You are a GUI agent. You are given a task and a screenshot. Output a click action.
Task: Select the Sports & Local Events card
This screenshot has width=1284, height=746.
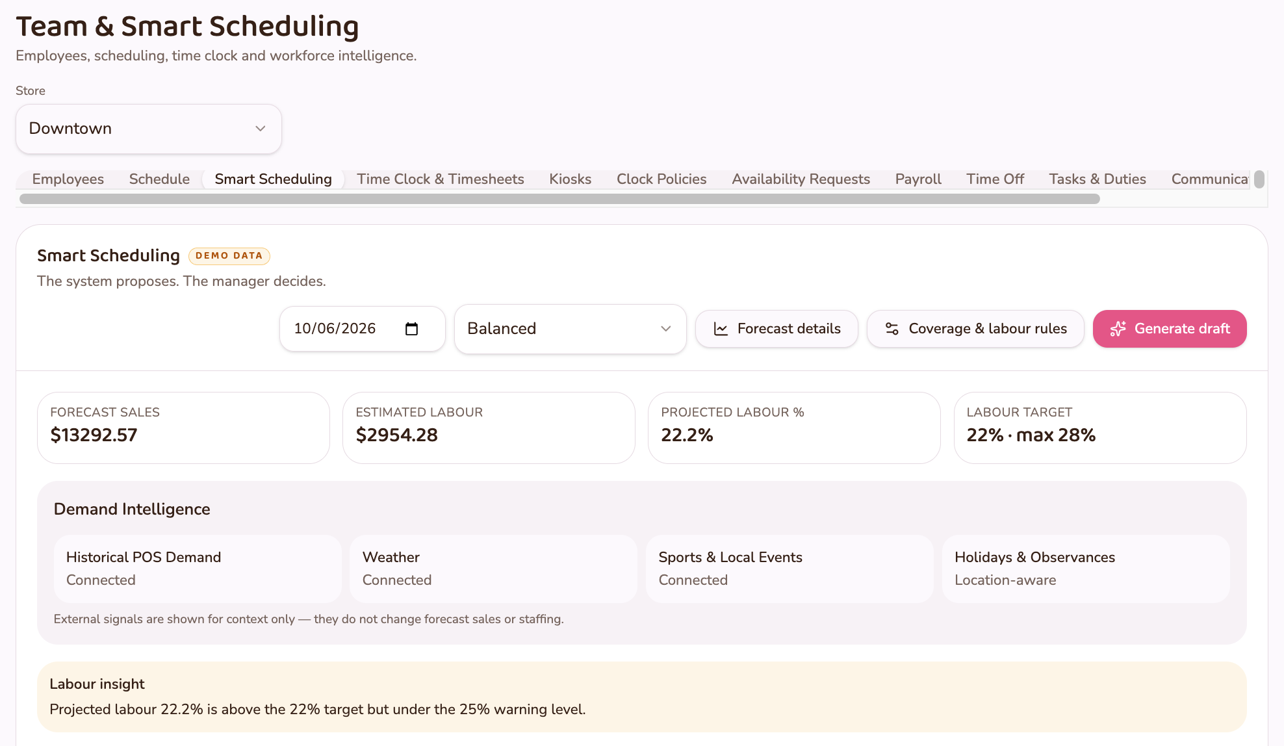790,569
